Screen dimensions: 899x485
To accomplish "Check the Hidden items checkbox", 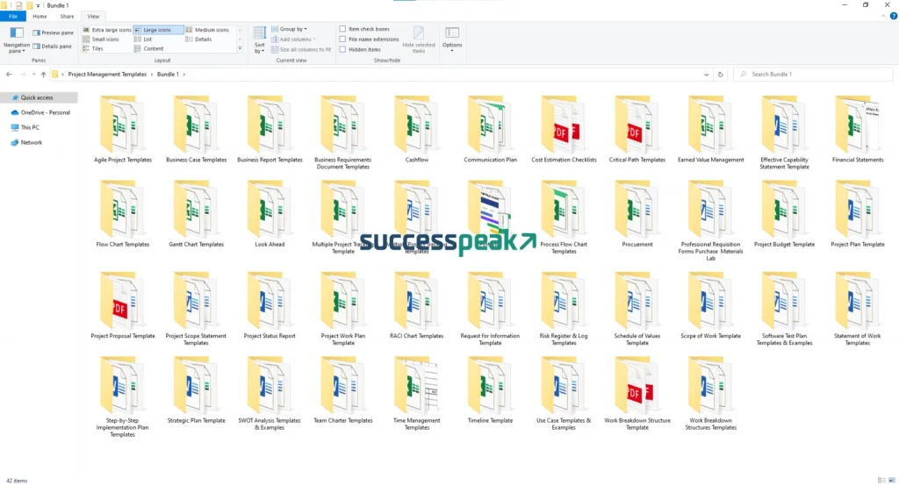I will (x=343, y=50).
